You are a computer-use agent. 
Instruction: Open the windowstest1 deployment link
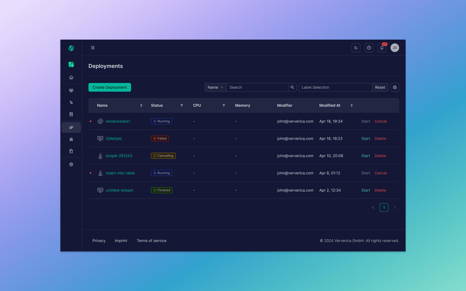coord(118,121)
